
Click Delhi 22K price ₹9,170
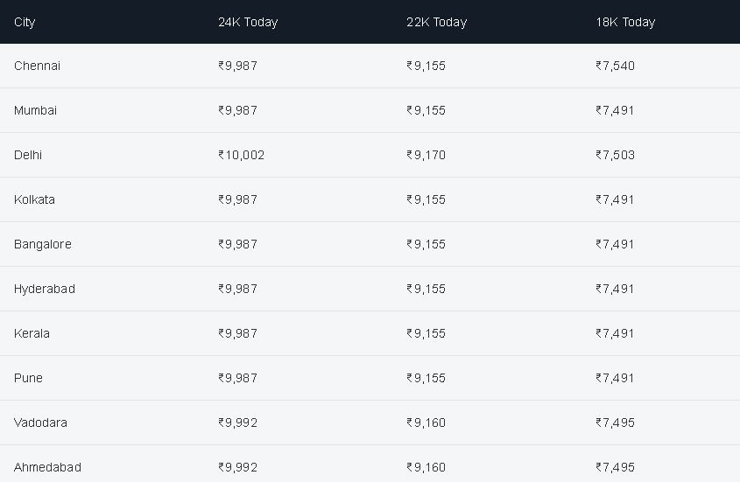pyautogui.click(x=426, y=155)
